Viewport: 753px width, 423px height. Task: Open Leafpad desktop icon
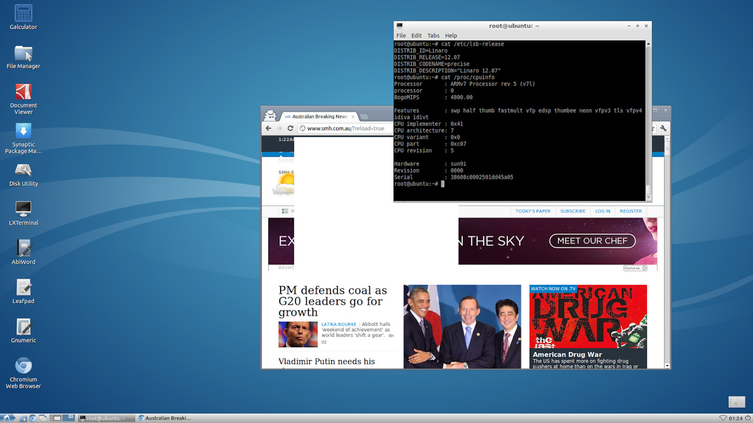23,292
